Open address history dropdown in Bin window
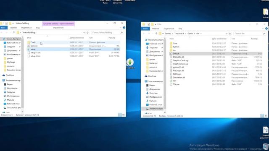 (227, 34)
